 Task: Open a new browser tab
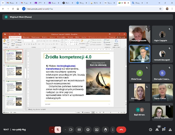pyautogui.click(x=147, y=3)
